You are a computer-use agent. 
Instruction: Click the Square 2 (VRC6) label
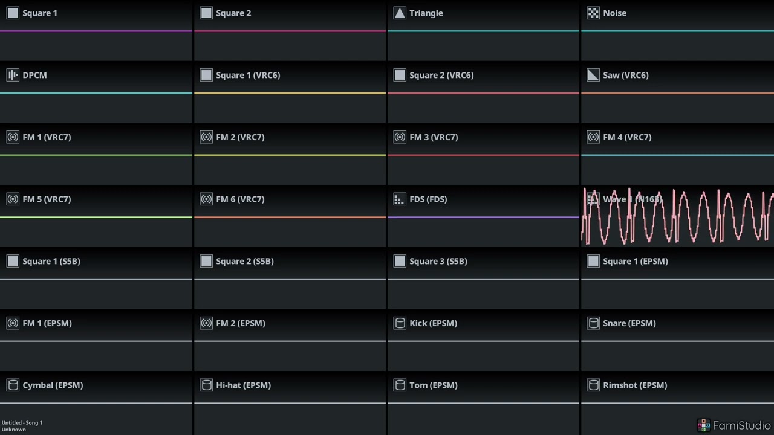tap(441, 75)
